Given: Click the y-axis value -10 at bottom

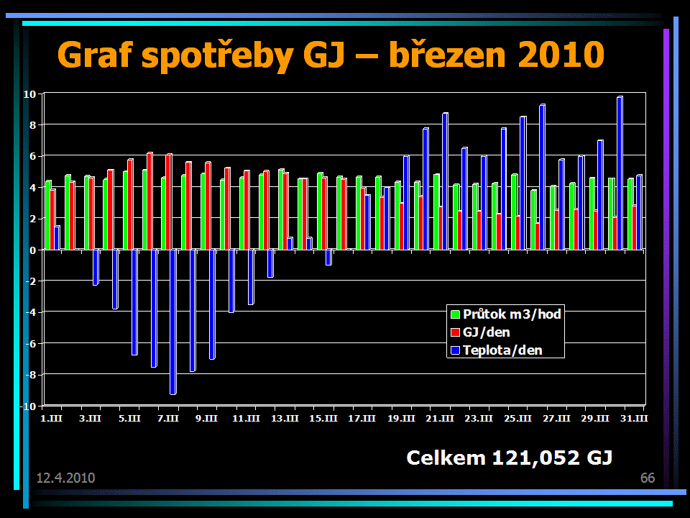Looking at the screenshot, I should [28, 406].
